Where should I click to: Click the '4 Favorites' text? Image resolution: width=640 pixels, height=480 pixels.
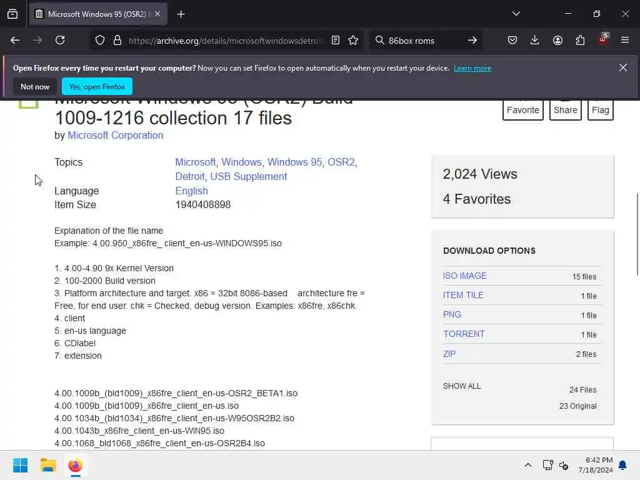coord(477,199)
